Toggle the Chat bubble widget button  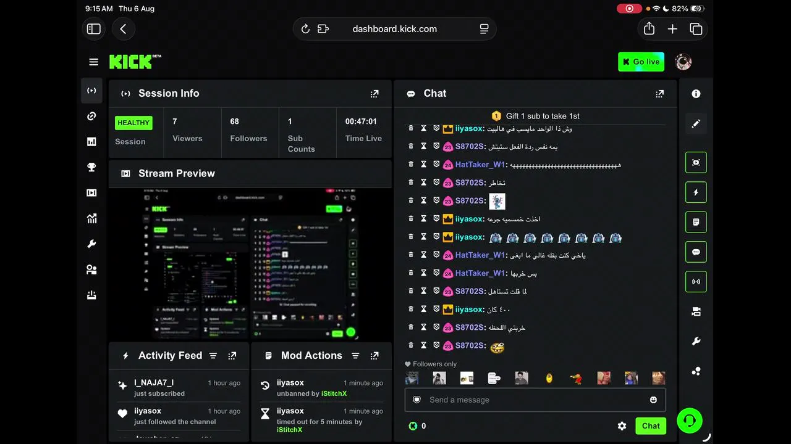pos(696,252)
